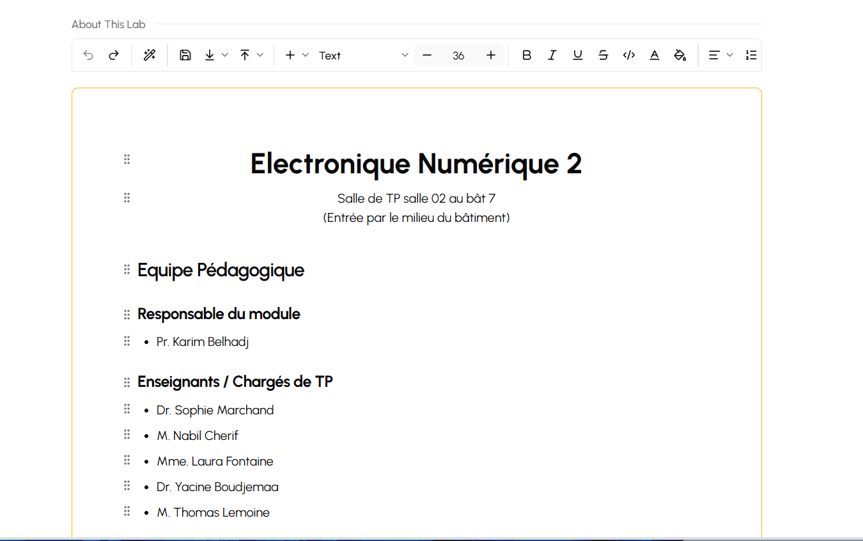Click drag handle beside Mme. Laura Fontaine
Screen dimensions: 863x541
tap(127, 460)
